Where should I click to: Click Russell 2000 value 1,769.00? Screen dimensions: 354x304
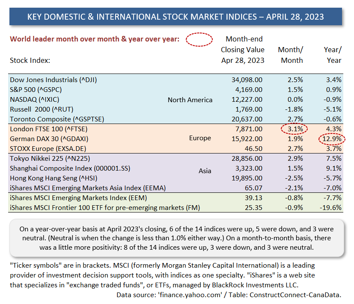[x=249, y=109]
